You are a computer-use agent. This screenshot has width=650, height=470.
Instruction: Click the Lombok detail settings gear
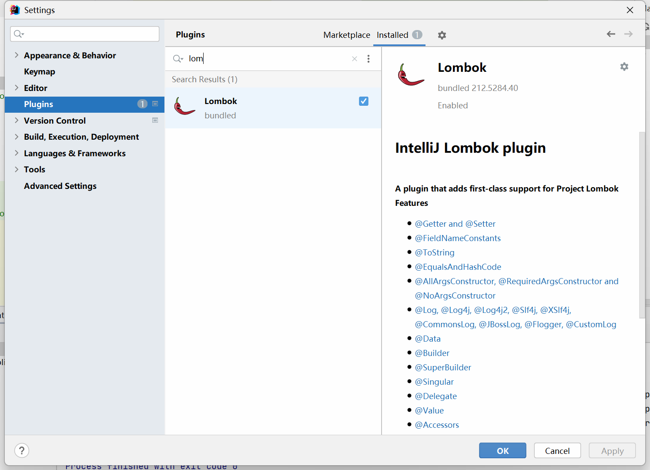[x=624, y=67]
